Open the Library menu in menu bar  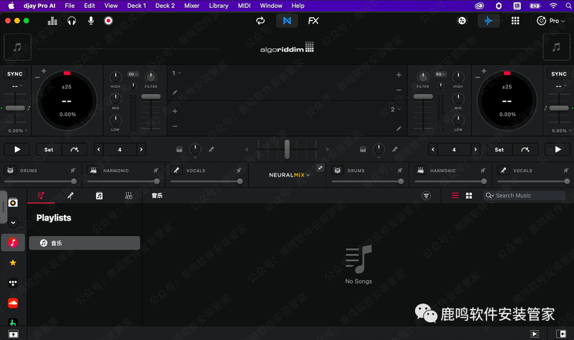pyautogui.click(x=218, y=6)
